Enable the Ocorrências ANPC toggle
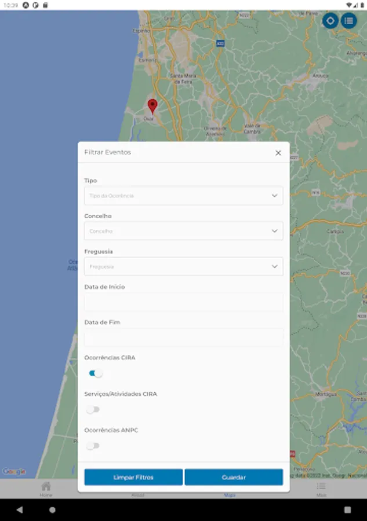 tap(93, 446)
